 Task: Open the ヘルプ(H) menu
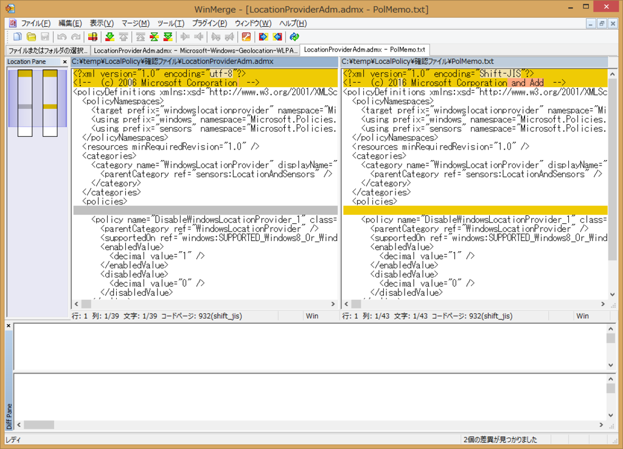coord(293,23)
